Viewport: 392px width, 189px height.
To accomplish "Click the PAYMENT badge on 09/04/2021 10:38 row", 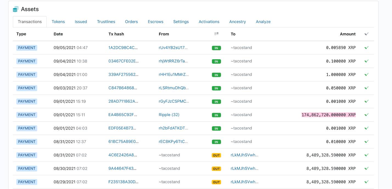I will click(x=27, y=61).
